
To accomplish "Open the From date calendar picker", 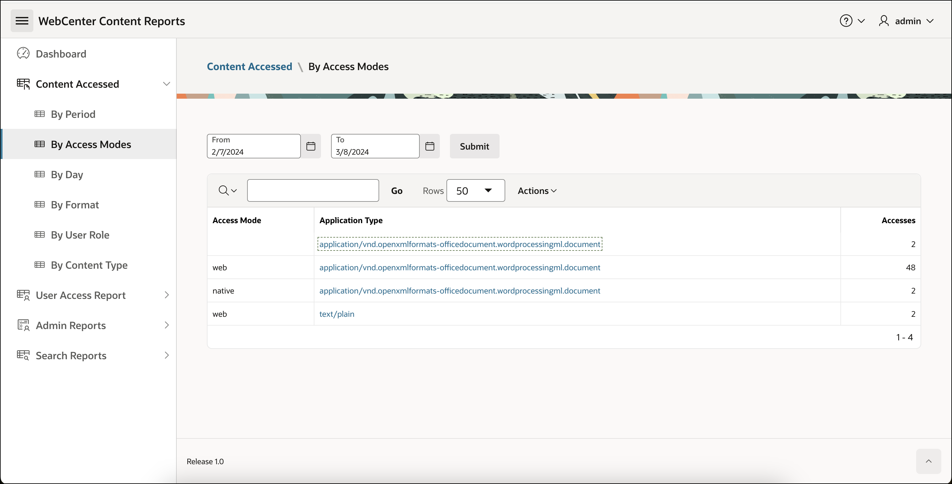I will click(x=311, y=146).
